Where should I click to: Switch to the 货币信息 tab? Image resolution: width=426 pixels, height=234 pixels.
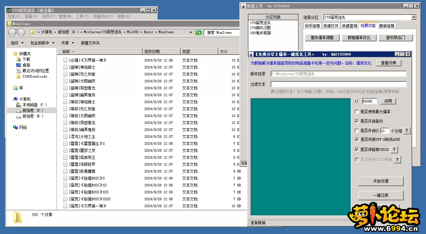313,26
